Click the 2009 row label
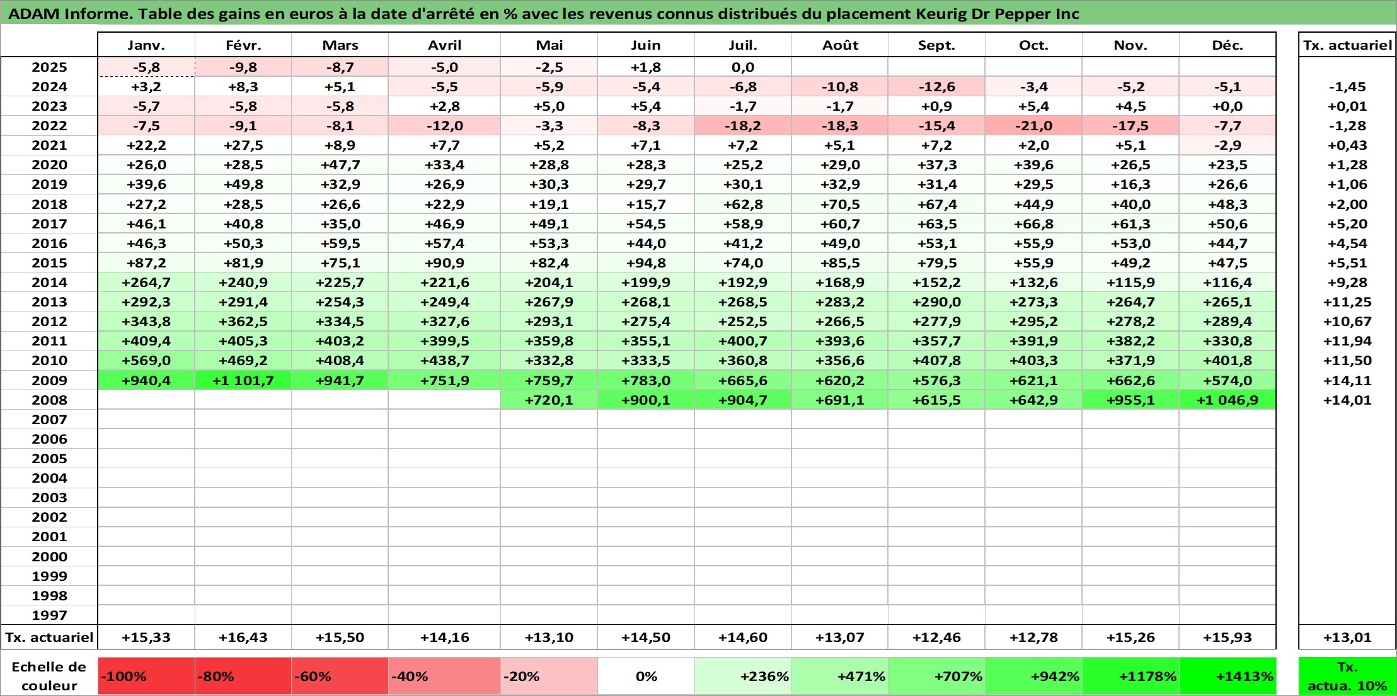The image size is (1397, 696). 49,381
